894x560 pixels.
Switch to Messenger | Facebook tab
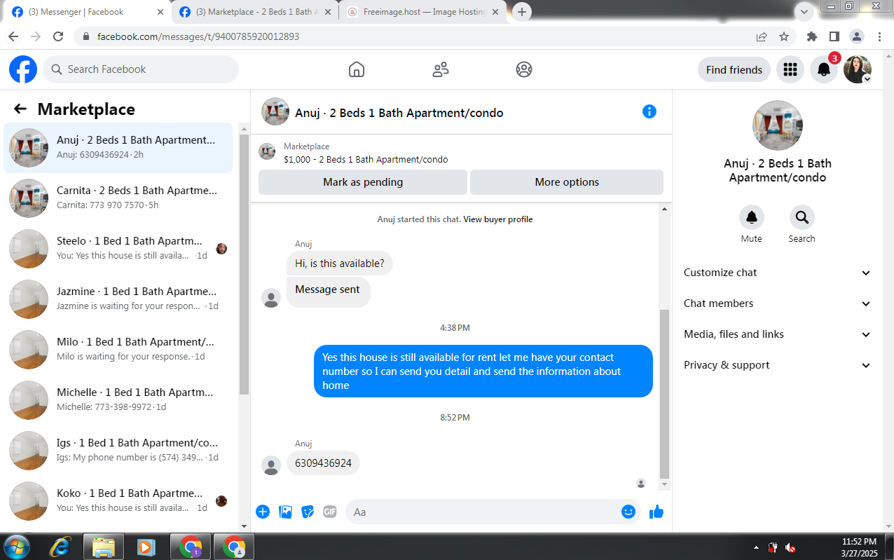pos(87,12)
